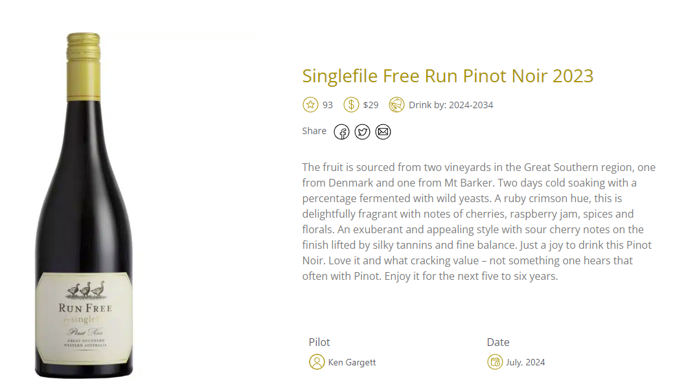Click the dollar price icon

(351, 105)
